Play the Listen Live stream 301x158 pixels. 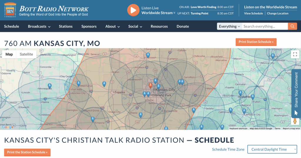(x=133, y=10)
